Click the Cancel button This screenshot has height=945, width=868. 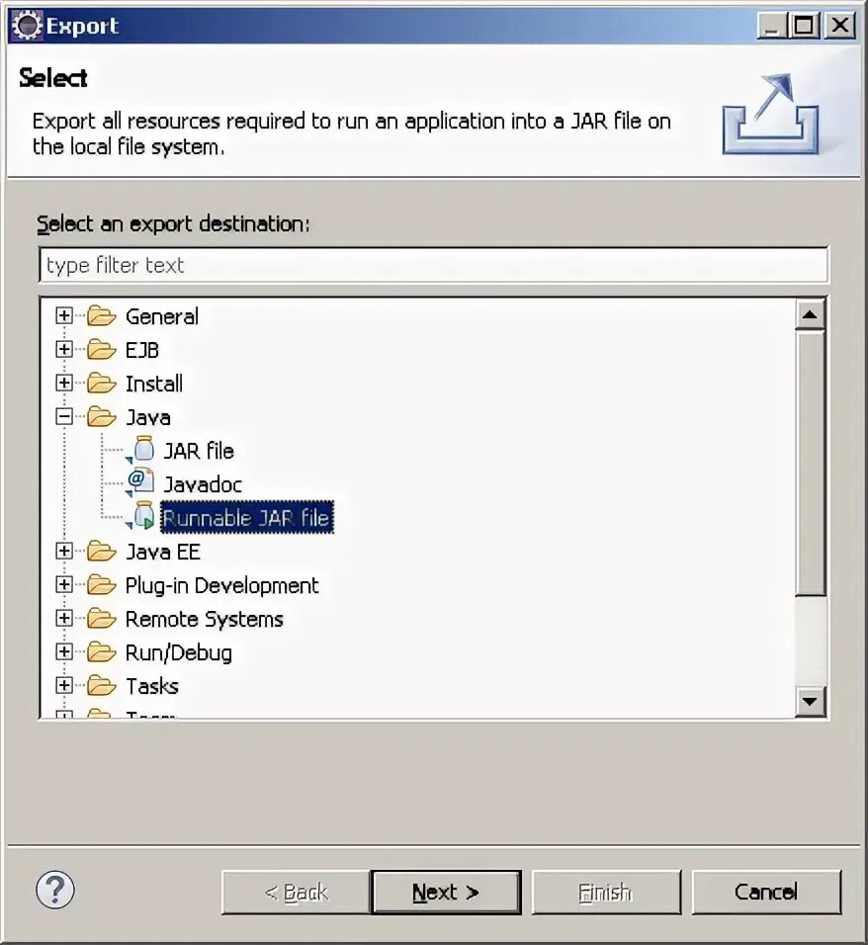point(766,892)
